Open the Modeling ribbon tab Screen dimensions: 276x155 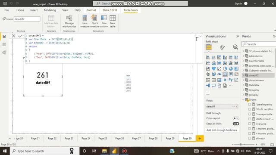pyautogui.click(x=50, y=10)
